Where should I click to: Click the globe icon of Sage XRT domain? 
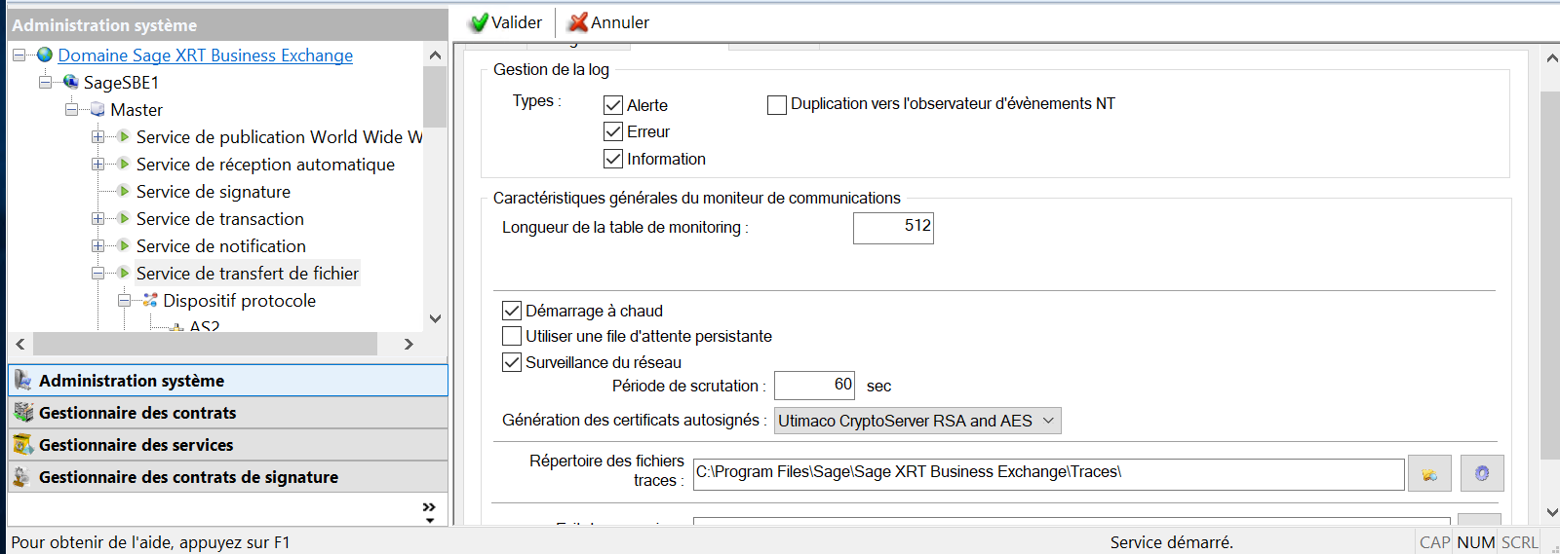(45, 55)
